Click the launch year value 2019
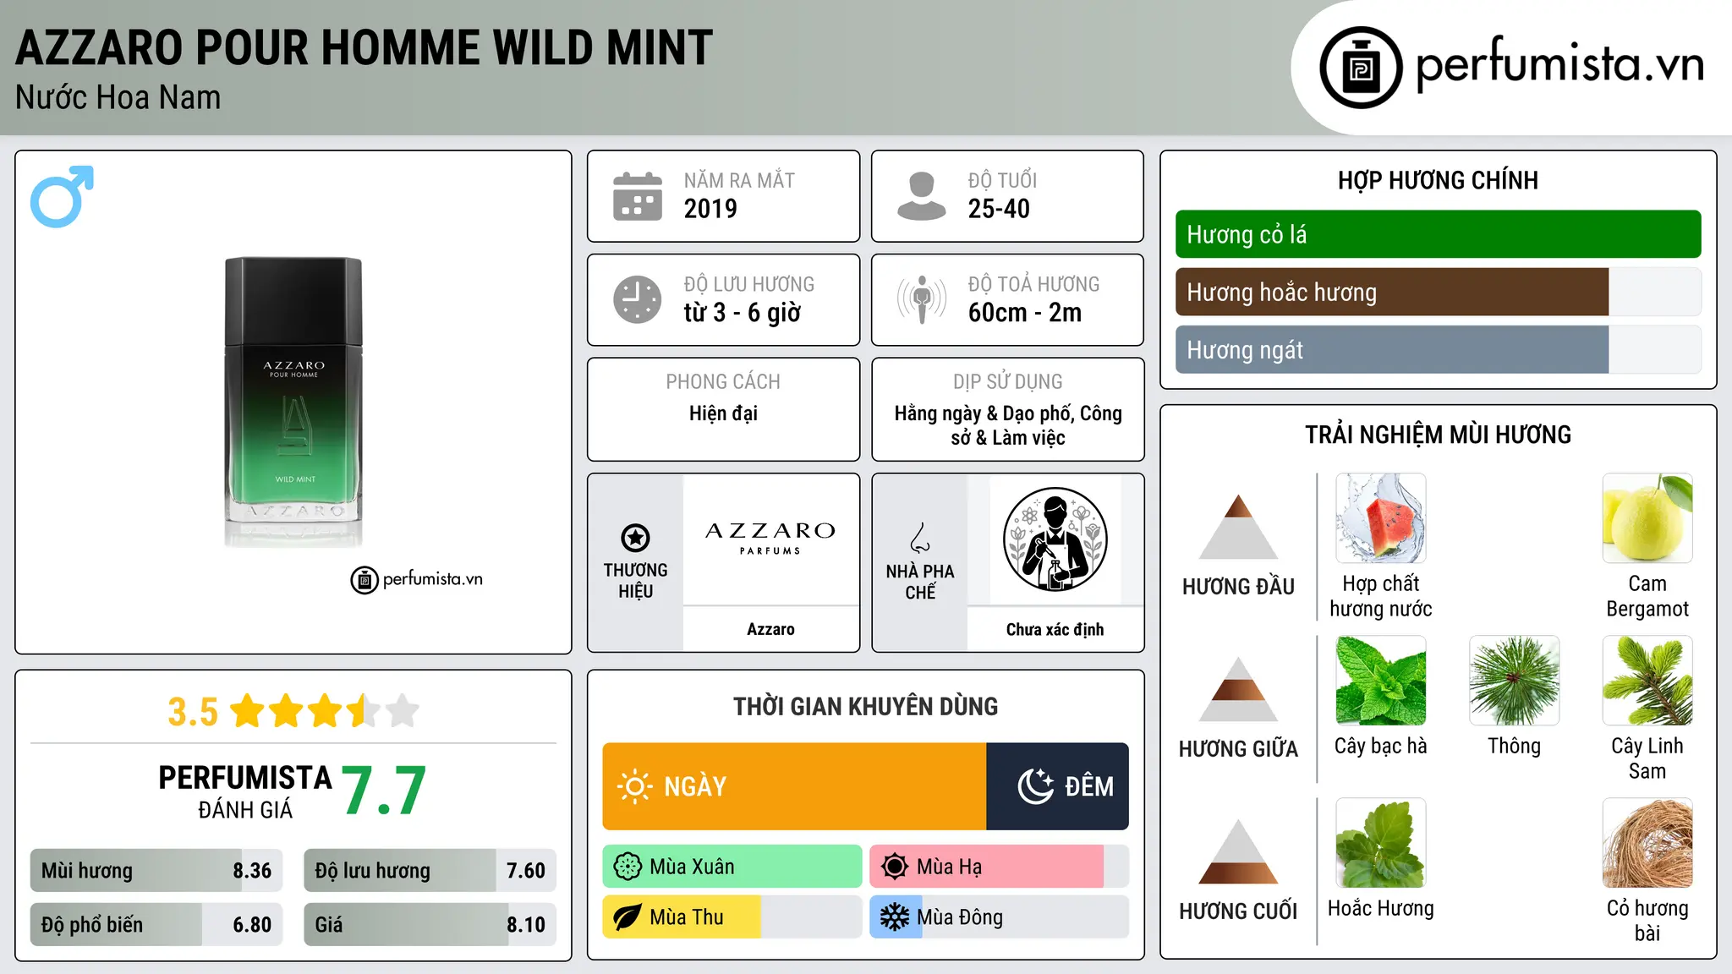1732x974 pixels. point(710,209)
